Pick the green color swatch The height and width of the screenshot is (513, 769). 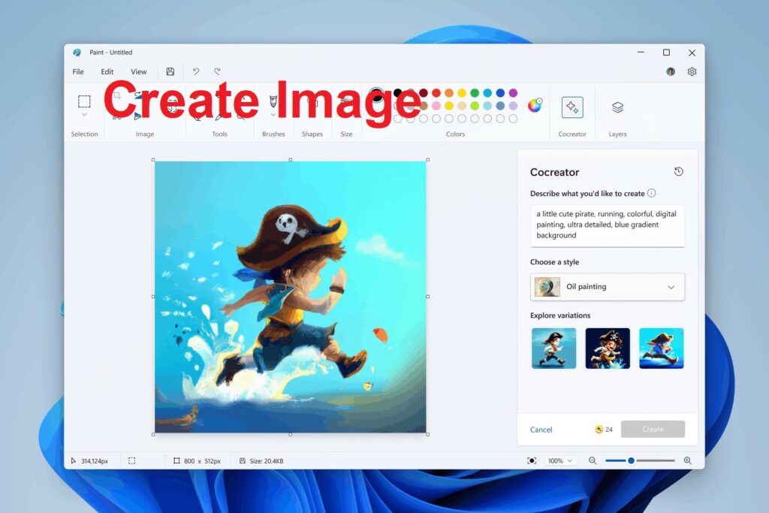click(x=475, y=92)
